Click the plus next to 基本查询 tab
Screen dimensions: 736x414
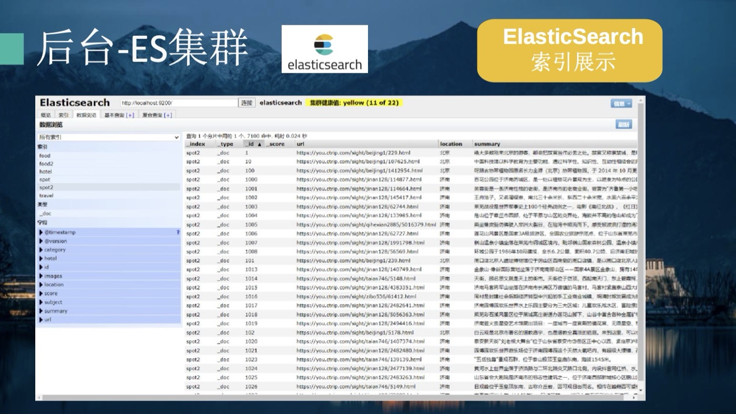pyautogui.click(x=130, y=115)
